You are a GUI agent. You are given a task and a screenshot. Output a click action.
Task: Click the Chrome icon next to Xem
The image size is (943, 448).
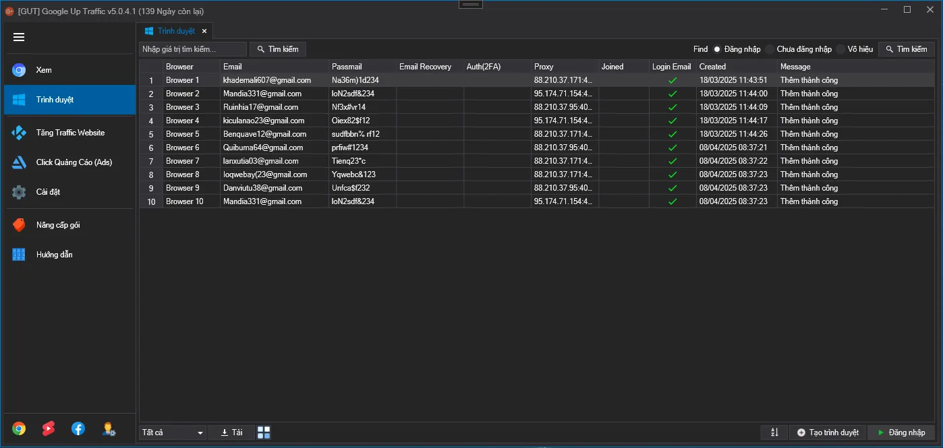(x=19, y=70)
